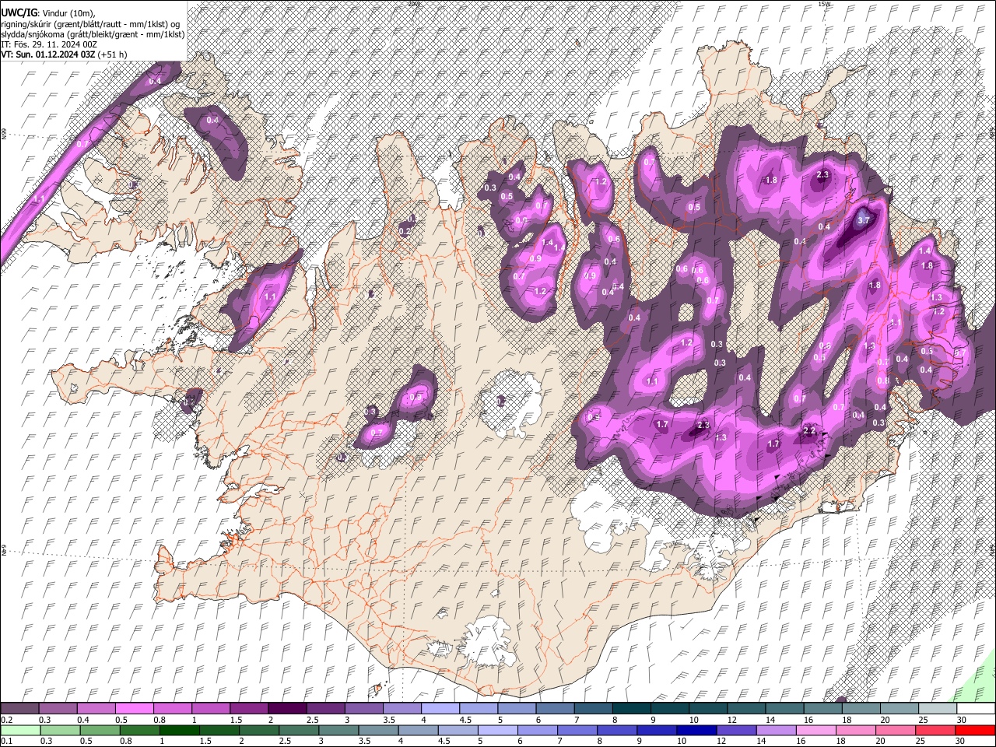Click the 'UWC/IG' title text
The height and width of the screenshot is (747, 996).
pos(18,12)
